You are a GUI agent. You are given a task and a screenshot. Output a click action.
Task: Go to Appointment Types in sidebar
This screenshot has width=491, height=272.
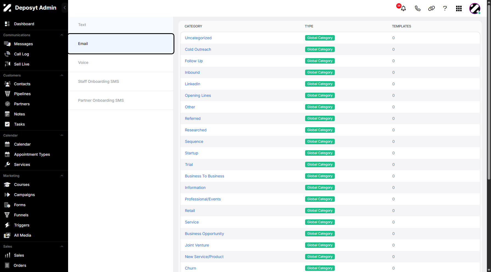click(x=32, y=154)
